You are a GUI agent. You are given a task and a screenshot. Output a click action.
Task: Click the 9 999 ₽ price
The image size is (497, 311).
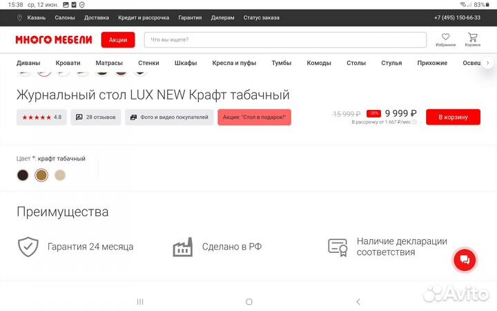400,113
